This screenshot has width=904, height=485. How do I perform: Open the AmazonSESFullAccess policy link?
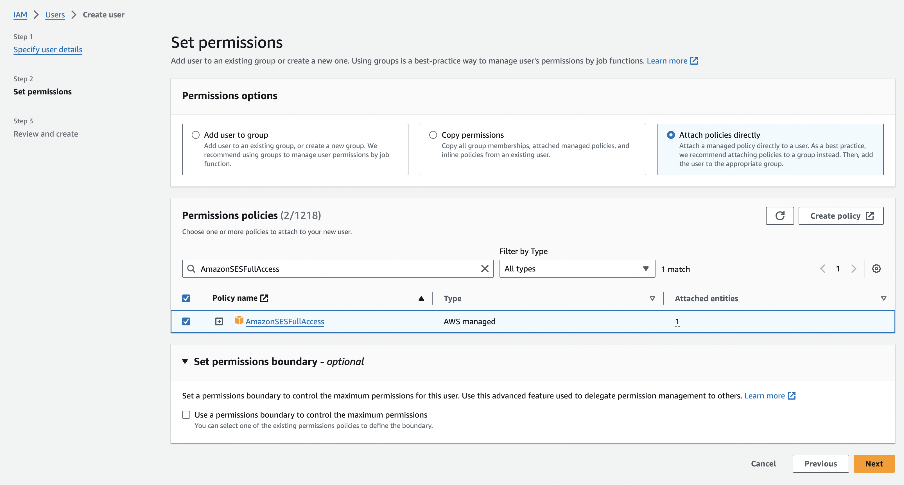(284, 321)
